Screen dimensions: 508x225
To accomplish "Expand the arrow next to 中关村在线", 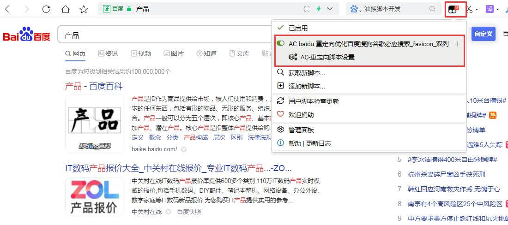I will [x=168, y=212].
